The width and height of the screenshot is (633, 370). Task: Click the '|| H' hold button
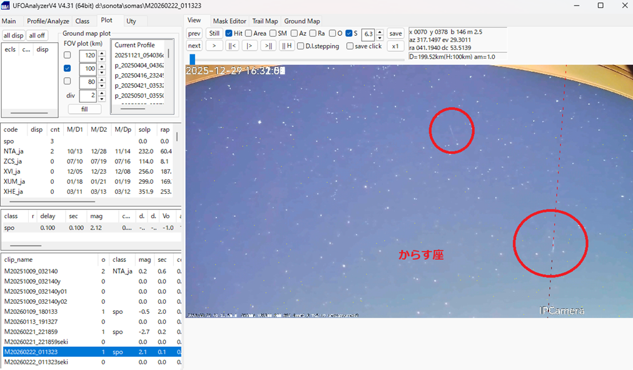click(287, 46)
